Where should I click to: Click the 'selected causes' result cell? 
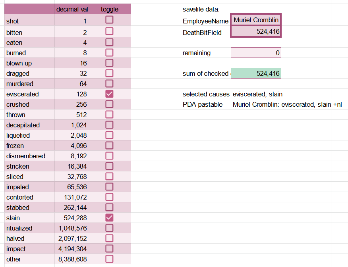[x=258, y=94]
